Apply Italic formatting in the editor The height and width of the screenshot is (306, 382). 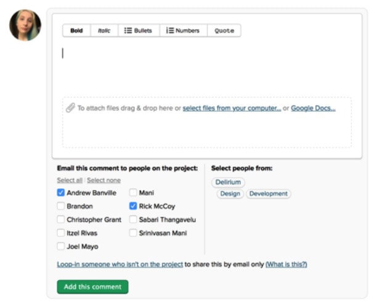[x=104, y=31]
